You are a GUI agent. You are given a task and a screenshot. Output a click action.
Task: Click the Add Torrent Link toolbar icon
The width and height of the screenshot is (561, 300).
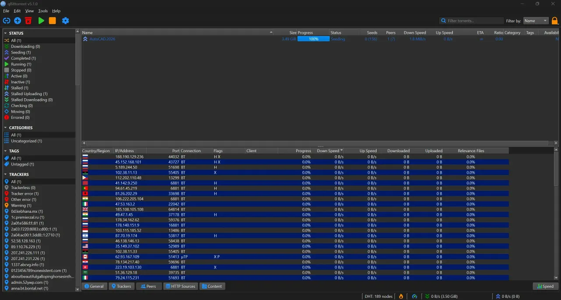pos(7,21)
